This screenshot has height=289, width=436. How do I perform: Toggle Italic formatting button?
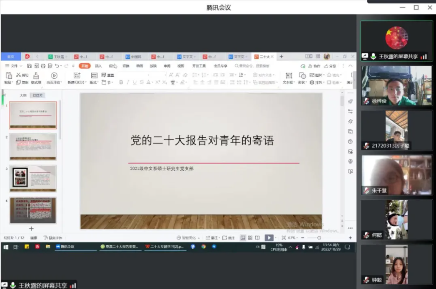(128, 82)
